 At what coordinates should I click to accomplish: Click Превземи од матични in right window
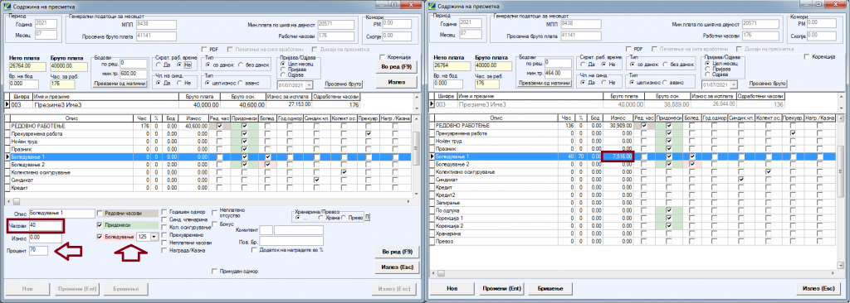(x=545, y=84)
